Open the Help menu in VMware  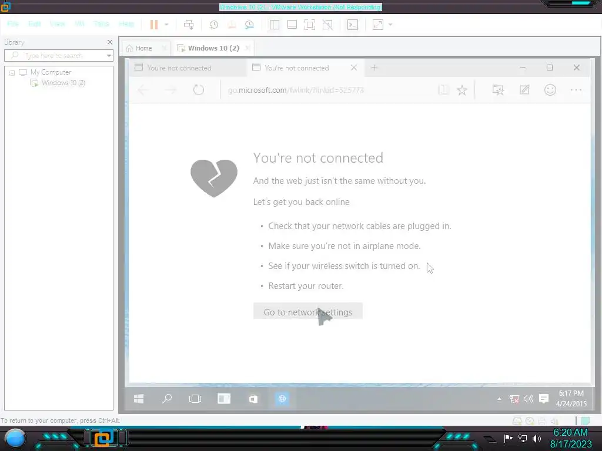click(x=126, y=24)
